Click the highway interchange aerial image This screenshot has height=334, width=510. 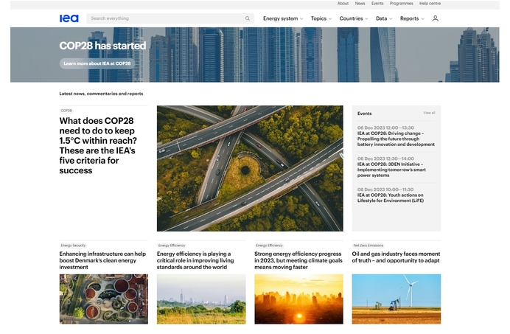point(250,168)
